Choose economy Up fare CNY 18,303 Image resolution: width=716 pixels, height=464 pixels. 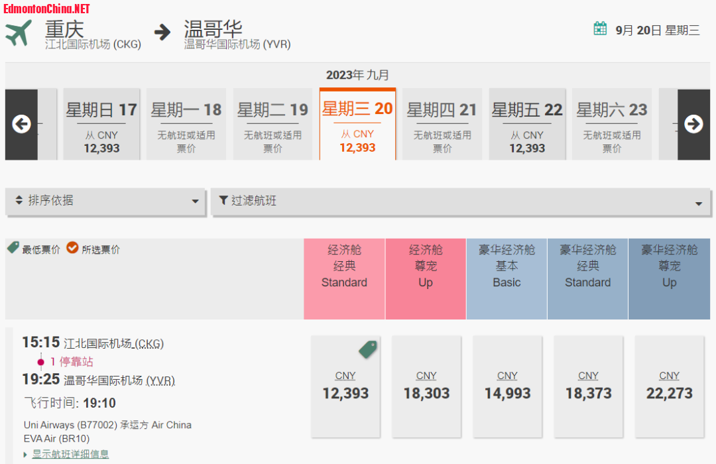pos(426,386)
